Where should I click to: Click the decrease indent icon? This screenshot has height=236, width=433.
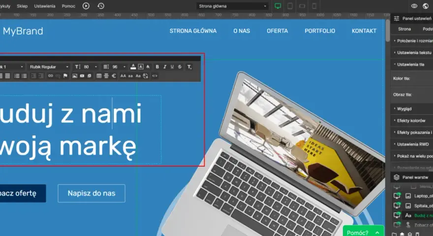33,76
